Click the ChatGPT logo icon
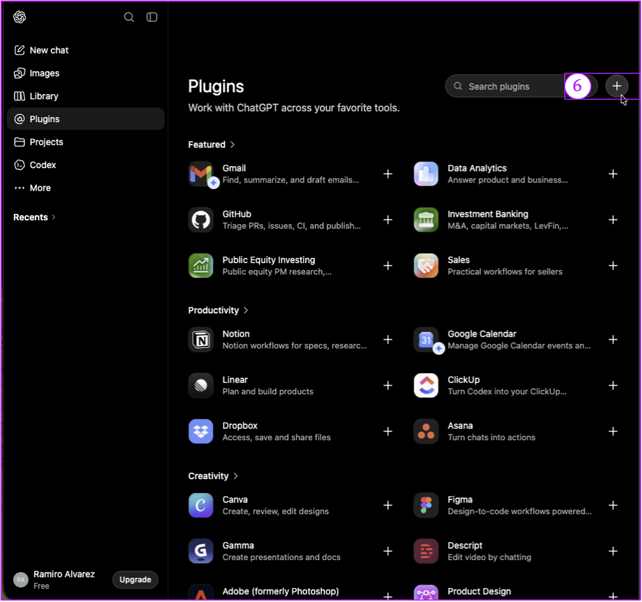Viewport: 642px width, 602px height. point(20,17)
